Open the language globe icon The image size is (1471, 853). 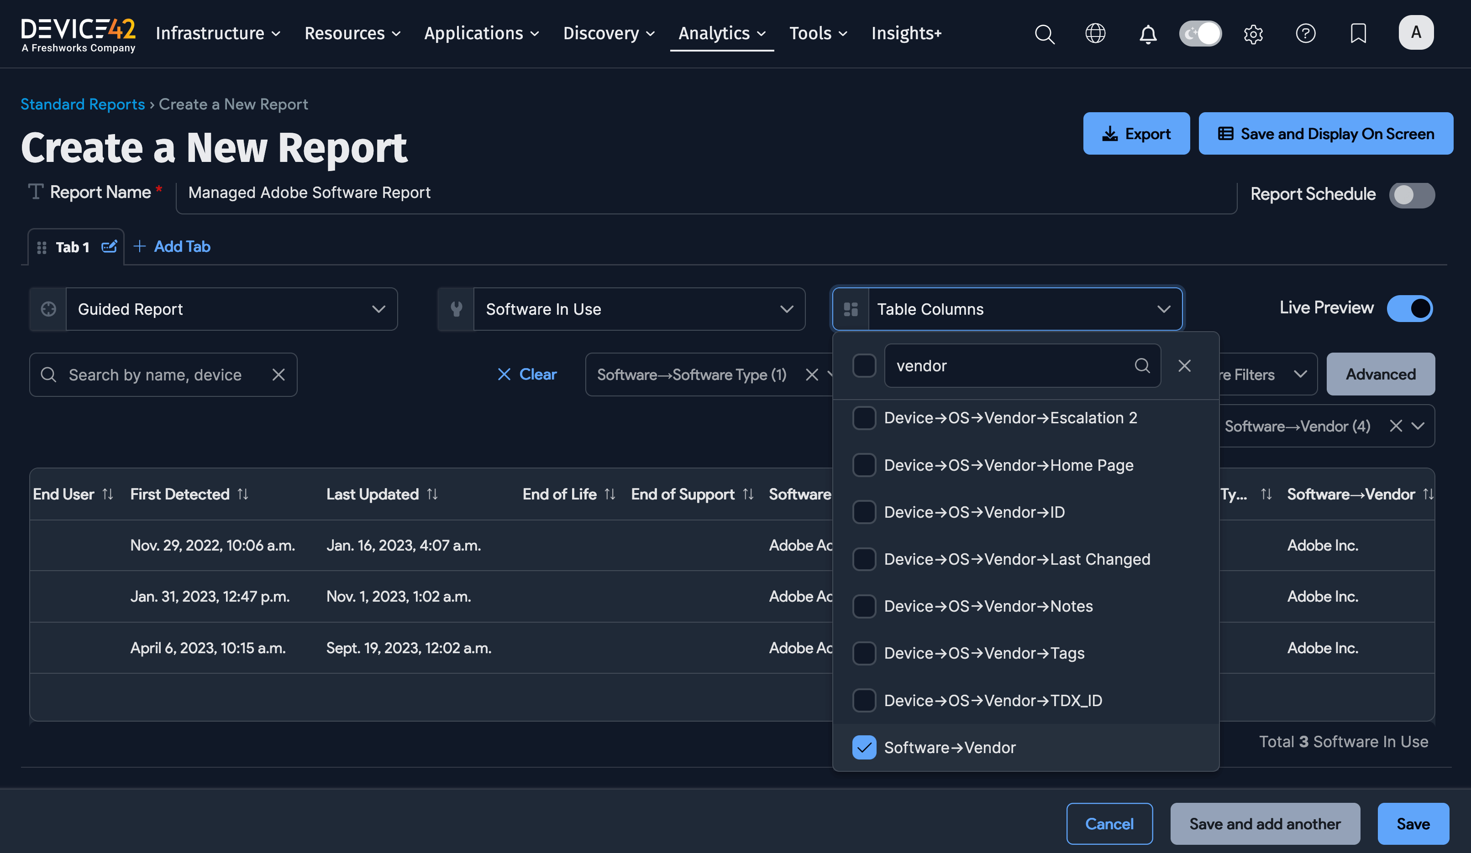click(1095, 33)
